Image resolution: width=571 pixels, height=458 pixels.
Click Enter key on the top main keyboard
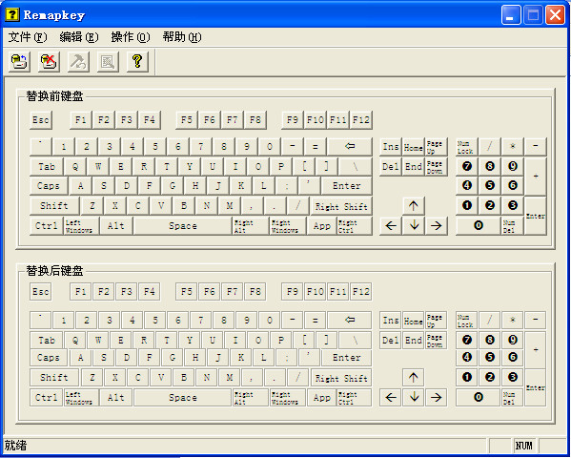[x=347, y=186]
